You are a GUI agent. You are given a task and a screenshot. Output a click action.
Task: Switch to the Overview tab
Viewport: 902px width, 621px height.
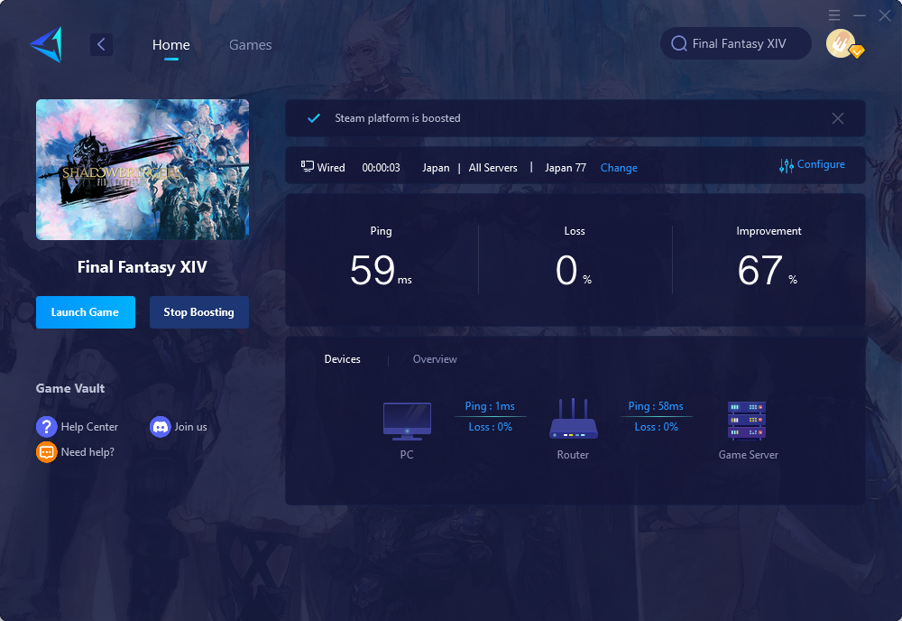pos(435,358)
